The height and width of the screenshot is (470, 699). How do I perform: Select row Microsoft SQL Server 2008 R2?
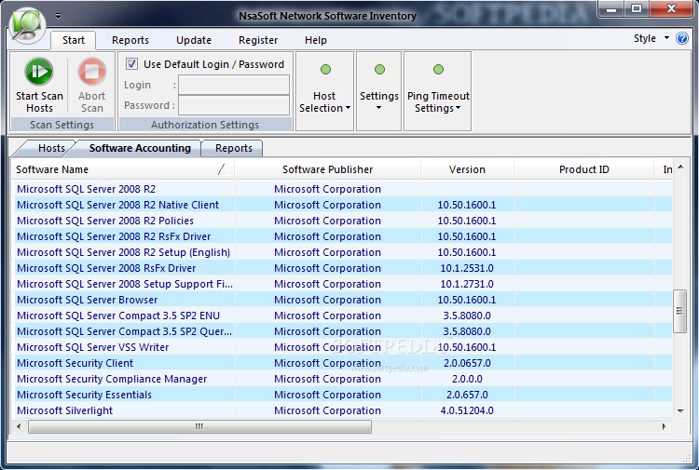coord(343,189)
